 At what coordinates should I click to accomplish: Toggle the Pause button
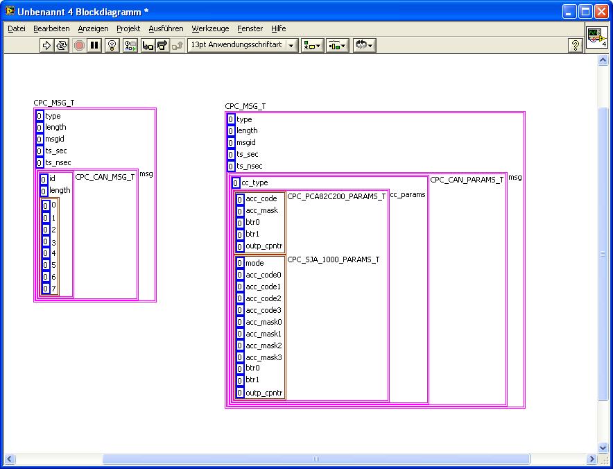(x=94, y=45)
